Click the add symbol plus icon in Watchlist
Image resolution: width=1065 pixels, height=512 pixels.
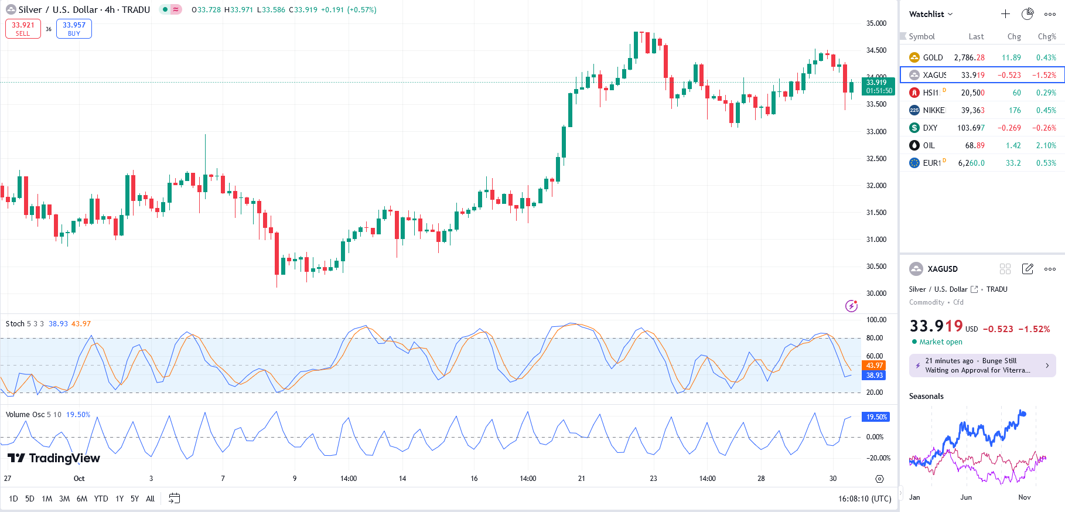(x=1005, y=14)
